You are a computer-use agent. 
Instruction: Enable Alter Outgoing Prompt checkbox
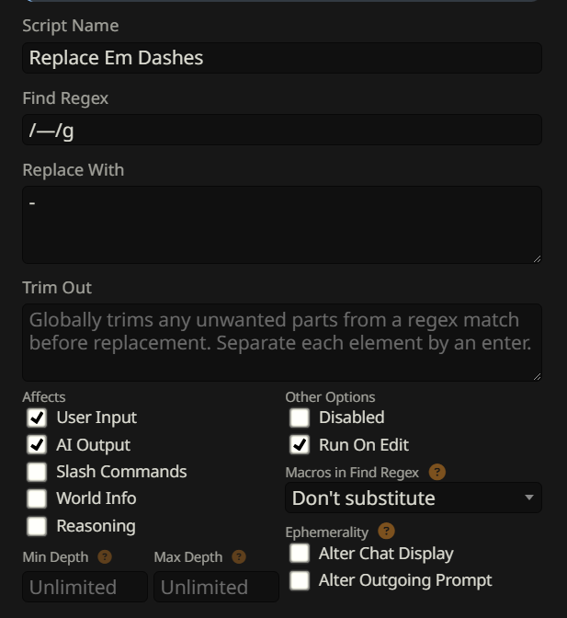pyautogui.click(x=300, y=580)
